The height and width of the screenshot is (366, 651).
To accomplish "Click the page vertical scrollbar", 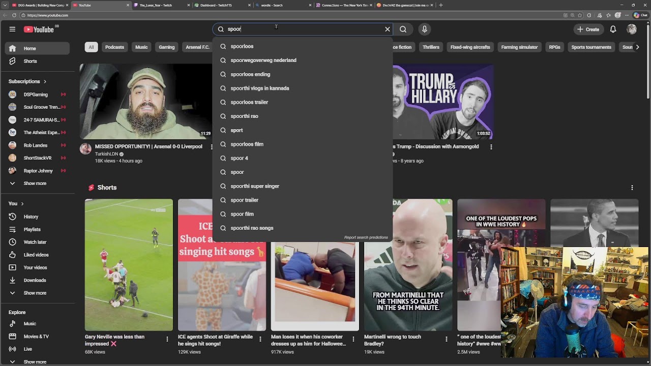I will (x=648, y=61).
